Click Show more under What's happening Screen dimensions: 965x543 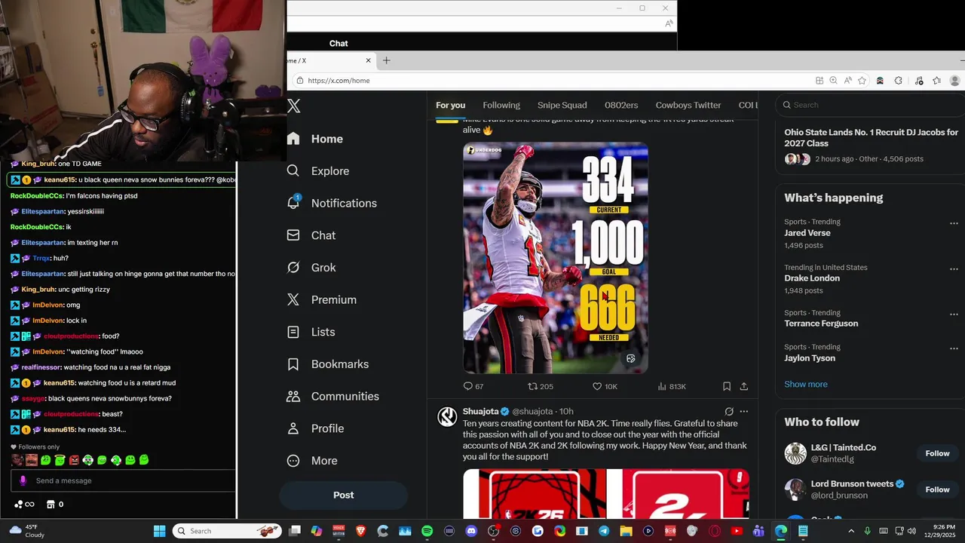click(x=805, y=384)
